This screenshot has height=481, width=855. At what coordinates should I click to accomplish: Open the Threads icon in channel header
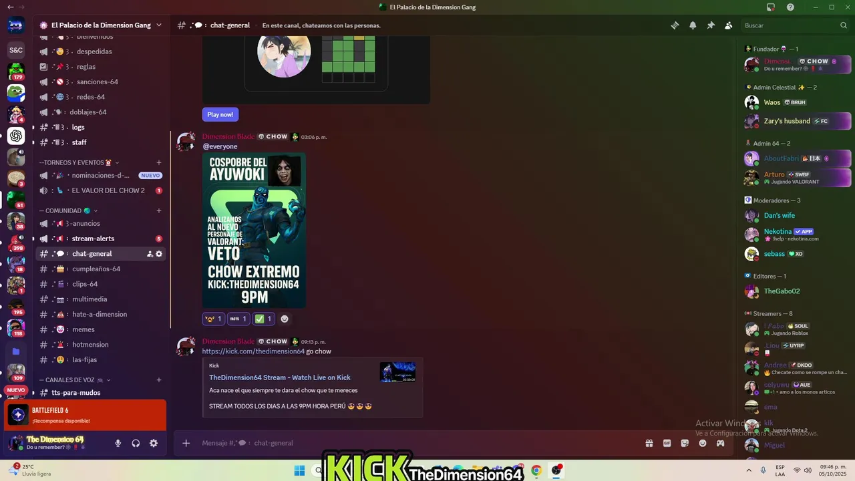pyautogui.click(x=675, y=25)
